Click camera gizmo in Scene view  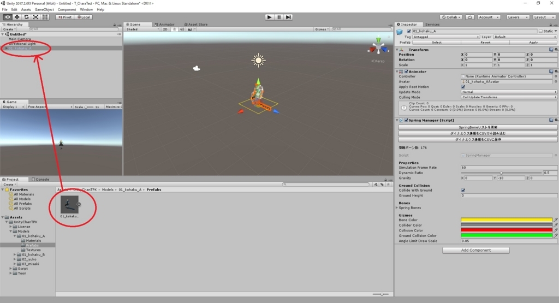click(x=196, y=68)
